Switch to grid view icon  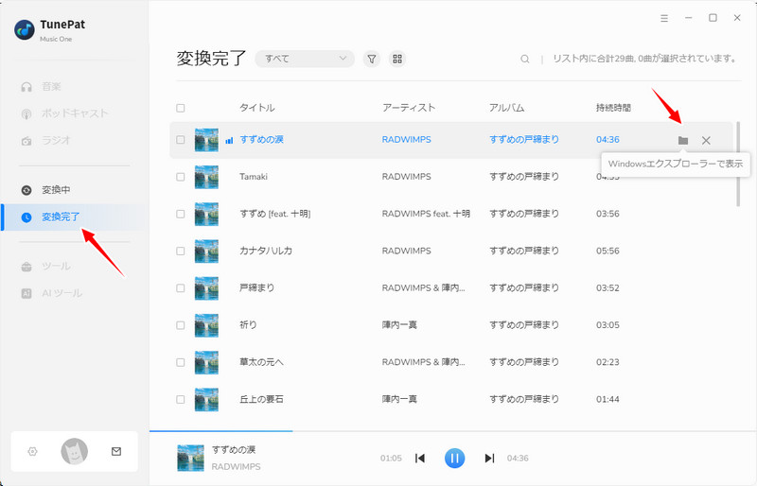pos(397,59)
